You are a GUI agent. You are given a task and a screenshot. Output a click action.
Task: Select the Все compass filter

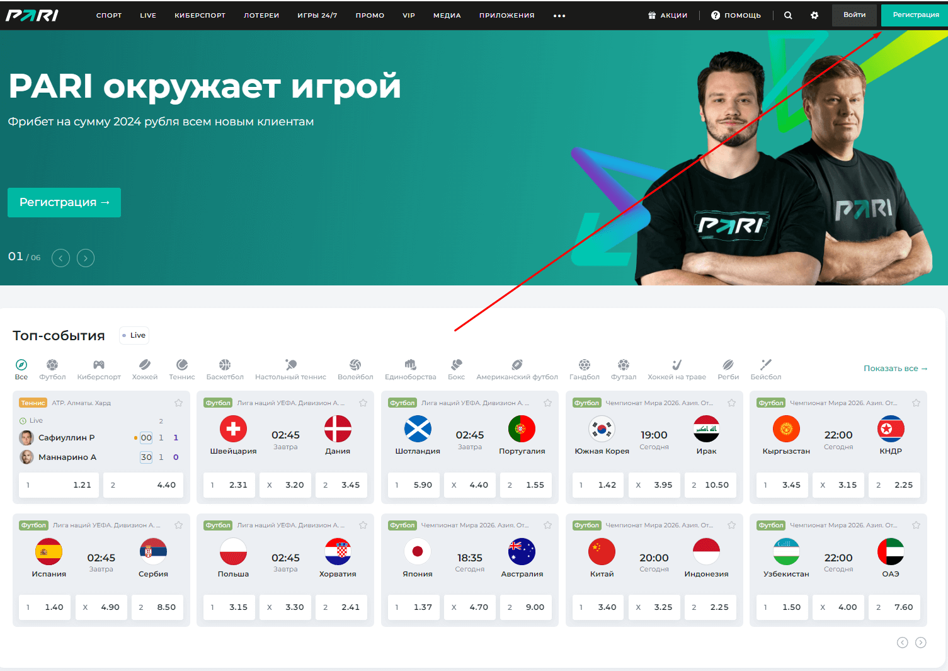[x=21, y=369]
